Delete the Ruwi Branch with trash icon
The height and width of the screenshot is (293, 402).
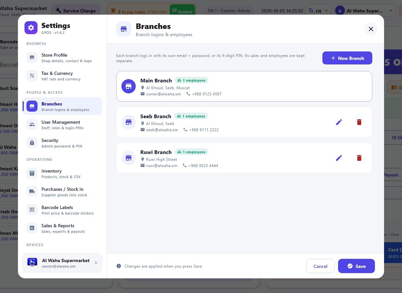(x=359, y=158)
